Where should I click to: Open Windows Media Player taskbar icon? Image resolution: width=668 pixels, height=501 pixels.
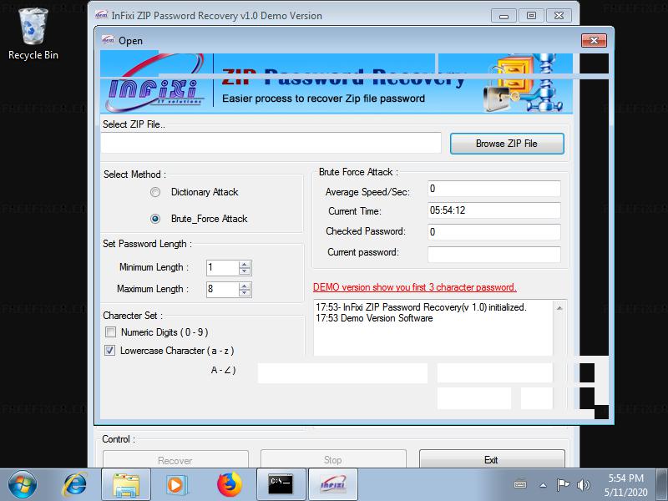[176, 484]
